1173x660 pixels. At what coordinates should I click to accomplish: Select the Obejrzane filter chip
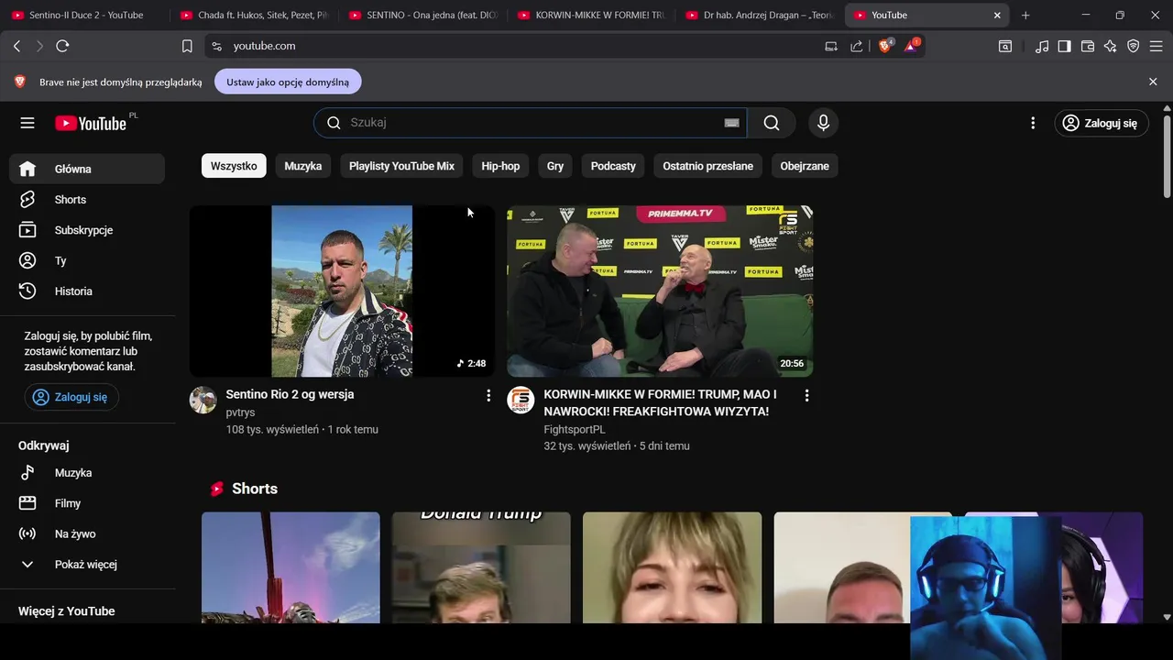click(x=805, y=166)
